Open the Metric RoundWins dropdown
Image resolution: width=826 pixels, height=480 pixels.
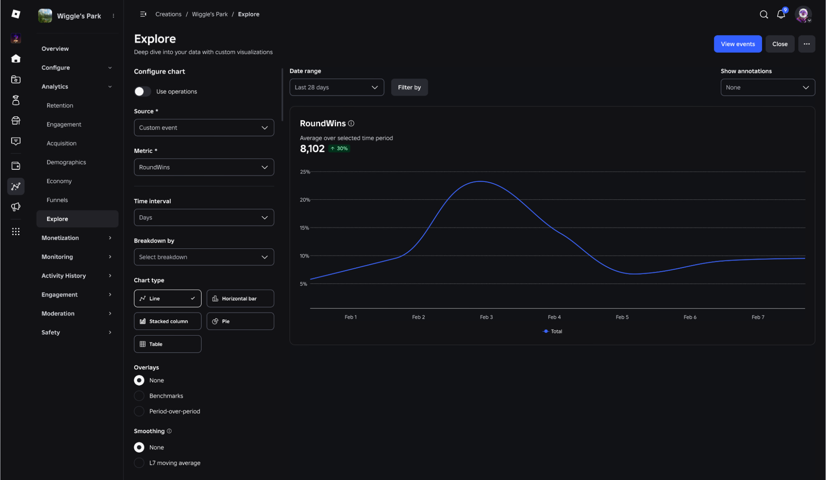click(x=204, y=167)
